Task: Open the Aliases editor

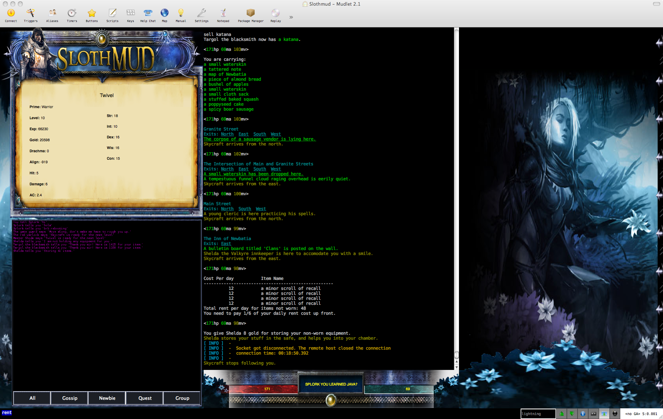Action: click(52, 16)
